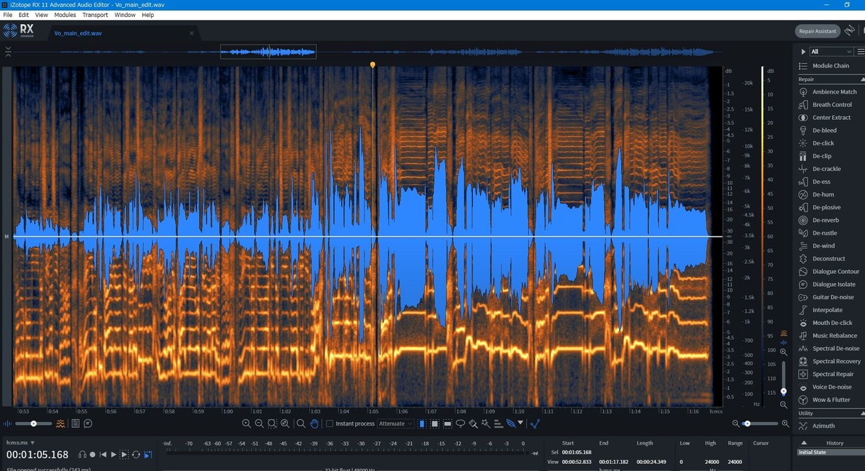Select the magic wand selection tool
Viewport: 865px width, 471px height.
click(486, 423)
